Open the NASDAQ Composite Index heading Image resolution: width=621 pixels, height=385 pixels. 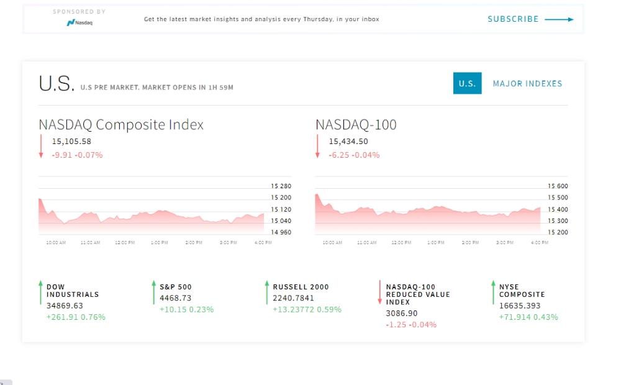pos(121,124)
